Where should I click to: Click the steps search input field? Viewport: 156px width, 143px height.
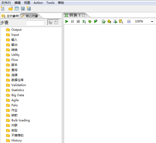[35, 23]
